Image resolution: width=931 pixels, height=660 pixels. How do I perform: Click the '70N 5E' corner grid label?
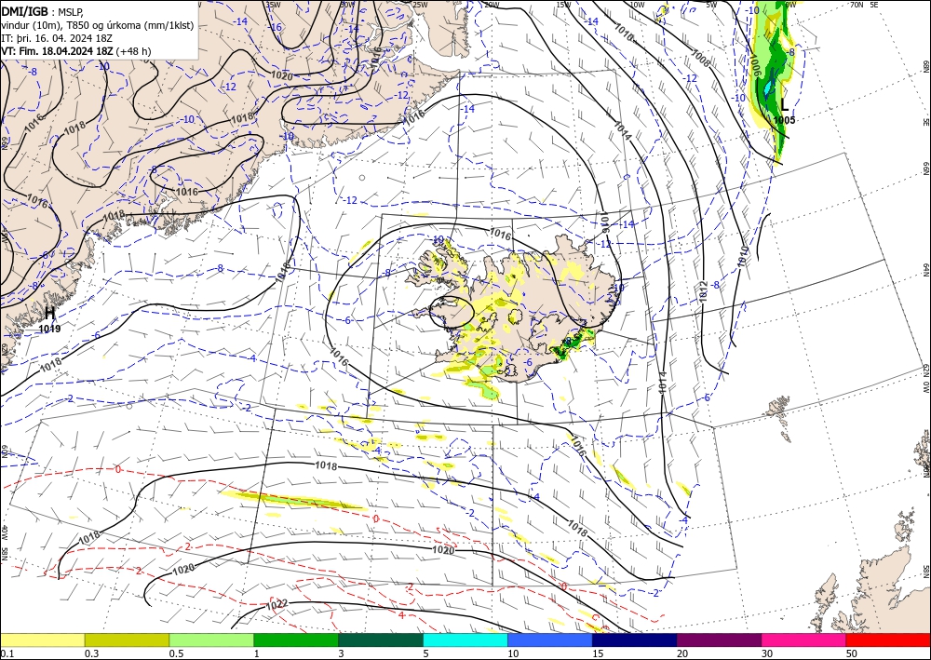click(864, 5)
